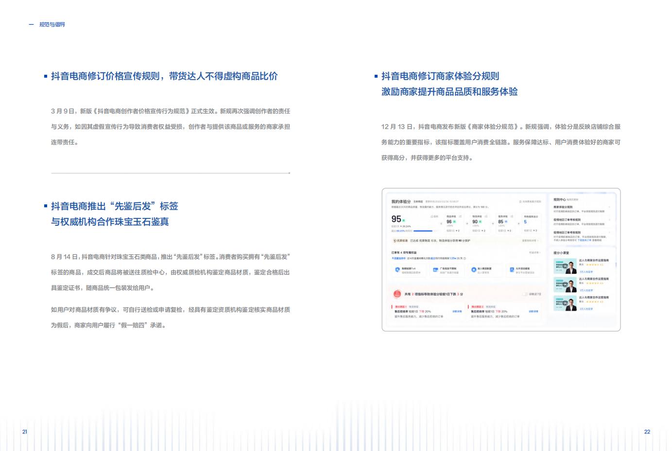Click the 规则中心 panel title
The height and width of the screenshot is (451, 672).
[560, 200]
